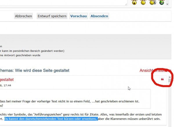This screenshot has height=127, width=174.
Task: Submit the post with Absenden
Action: click(x=99, y=16)
